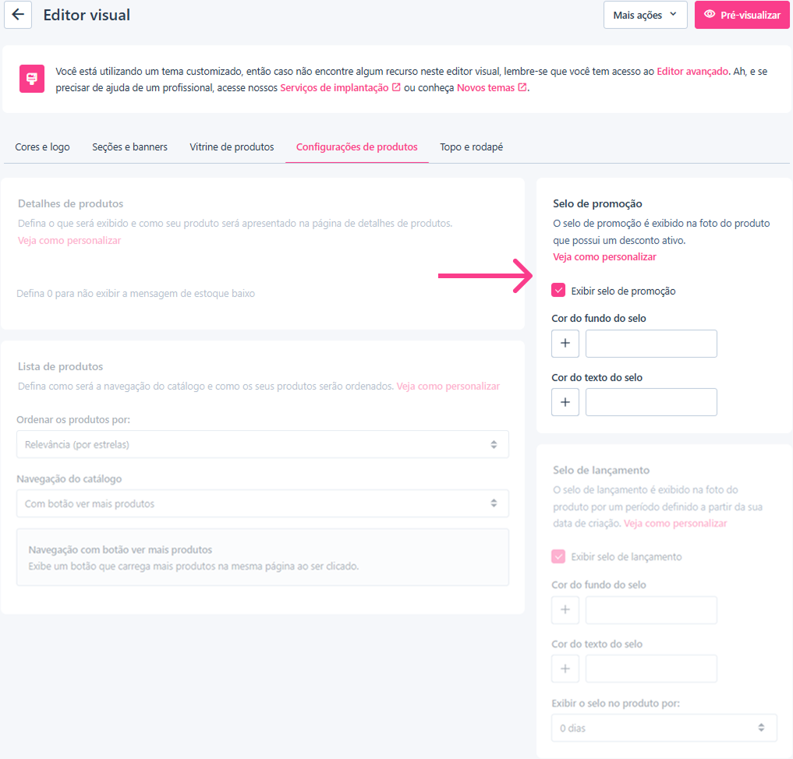Expand the Mais ações dropdown

(x=645, y=15)
